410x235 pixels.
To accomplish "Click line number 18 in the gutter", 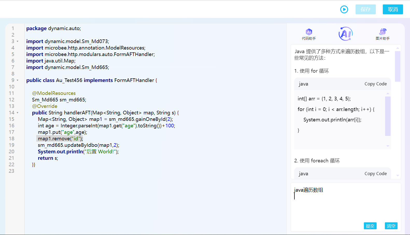I will click(12, 139).
